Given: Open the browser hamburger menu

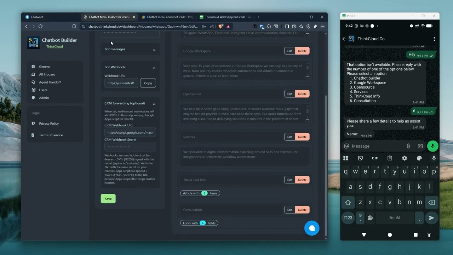Looking at the screenshot, I should click(322, 27).
